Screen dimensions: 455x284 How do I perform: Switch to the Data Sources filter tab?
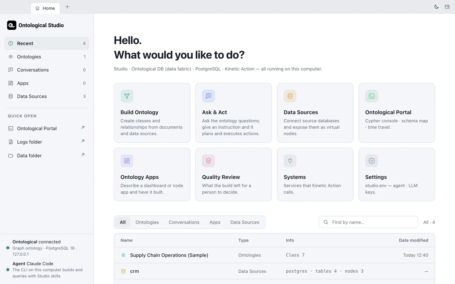pyautogui.click(x=245, y=222)
